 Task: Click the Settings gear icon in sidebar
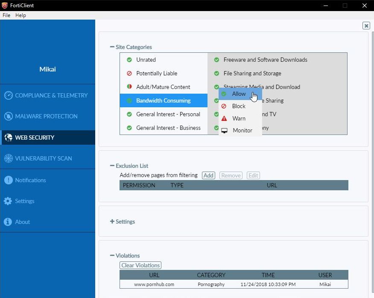click(8, 201)
